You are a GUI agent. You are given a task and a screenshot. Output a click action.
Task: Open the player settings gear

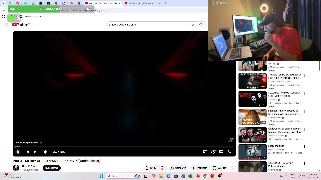(x=213, y=152)
